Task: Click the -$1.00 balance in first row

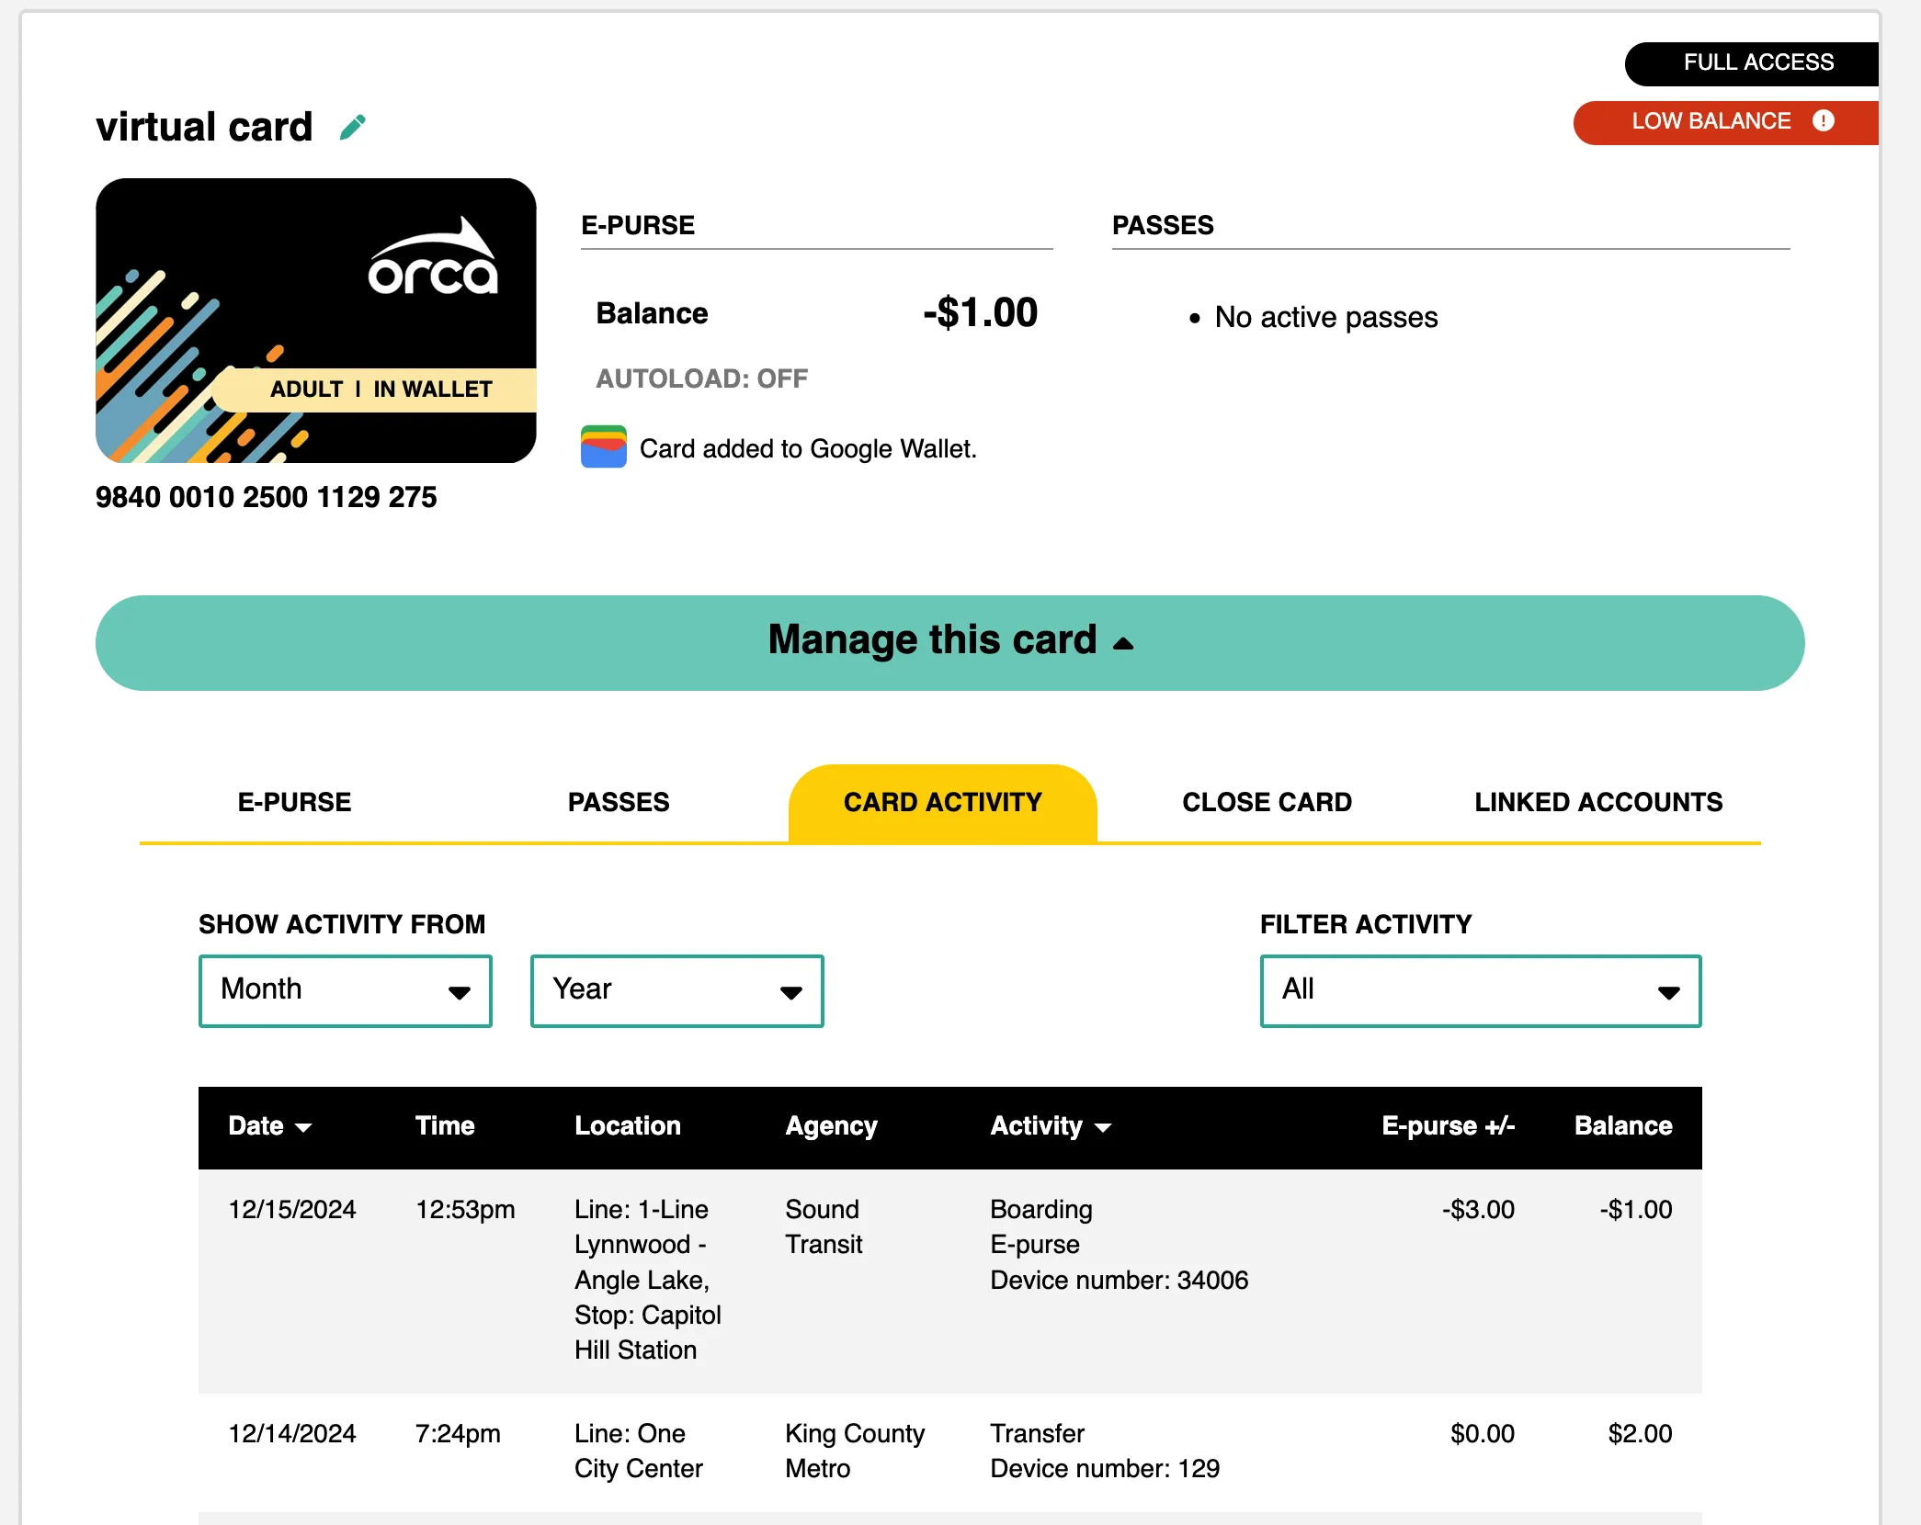Action: [1636, 1209]
